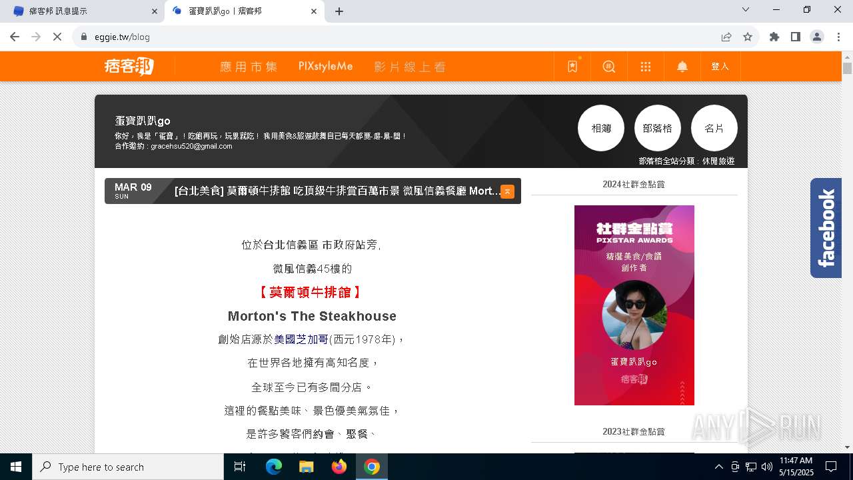Launch Microsoft Edge from taskbar
Viewport: 853px width, 480px height.
point(274,467)
